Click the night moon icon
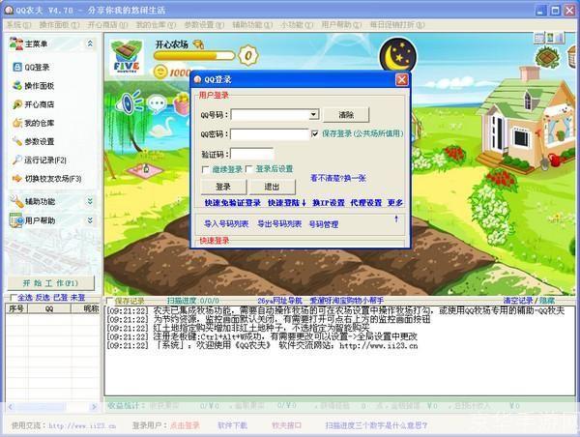The width and height of the screenshot is (580, 437). coord(398,55)
